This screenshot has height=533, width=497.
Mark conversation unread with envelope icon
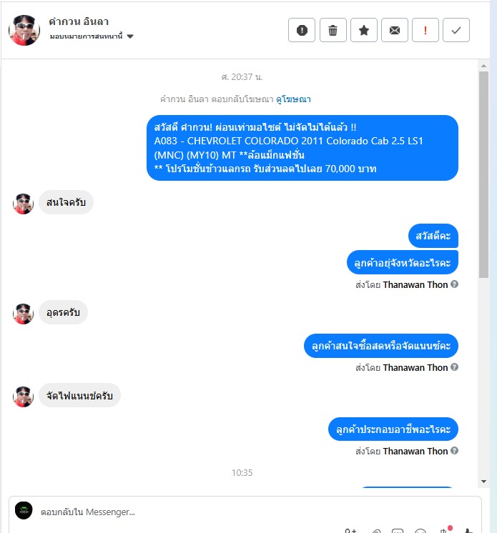coord(395,30)
